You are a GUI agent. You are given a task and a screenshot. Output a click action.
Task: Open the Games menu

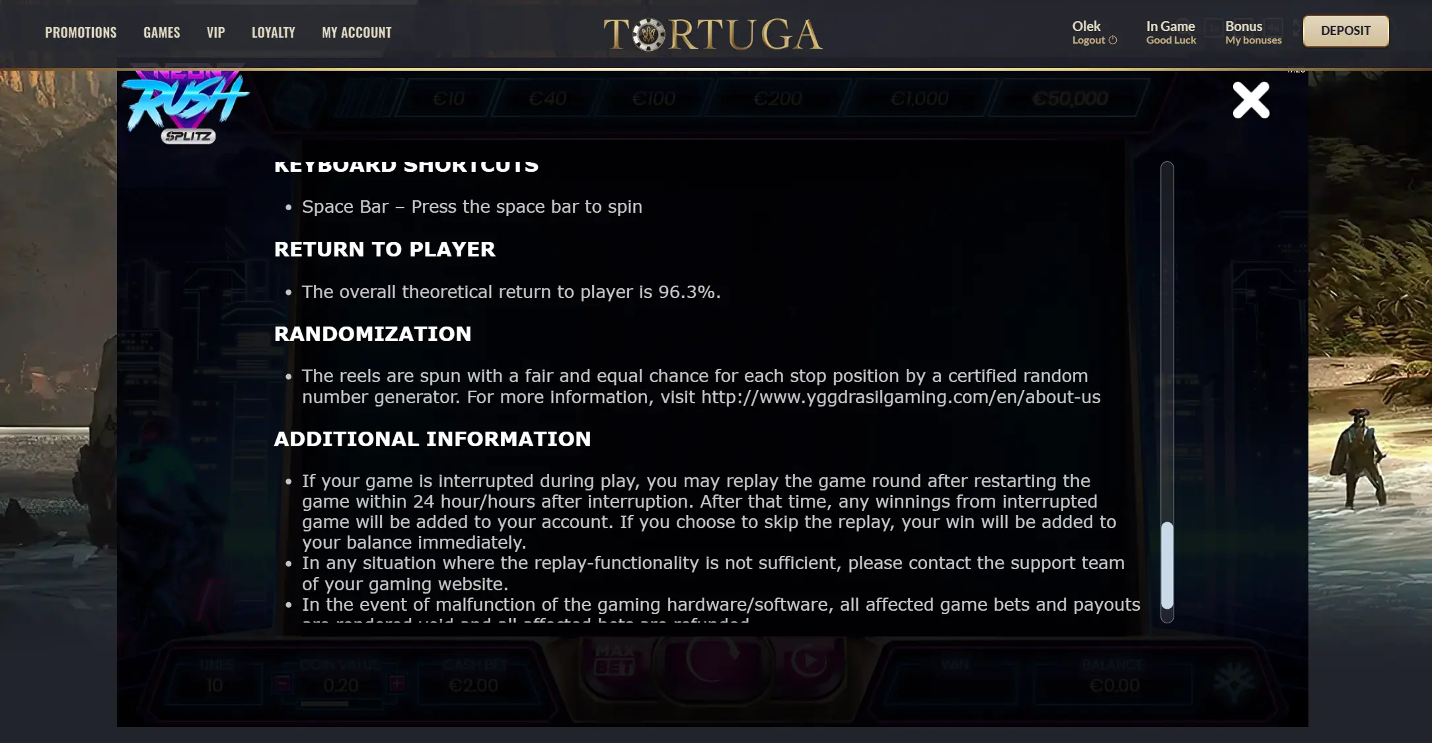click(x=162, y=32)
